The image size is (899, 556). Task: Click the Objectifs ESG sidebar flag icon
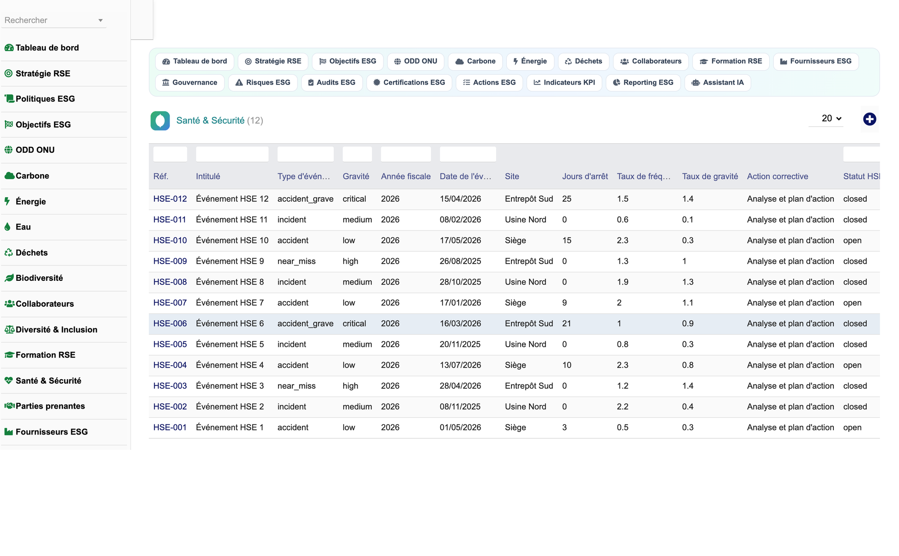coord(9,124)
